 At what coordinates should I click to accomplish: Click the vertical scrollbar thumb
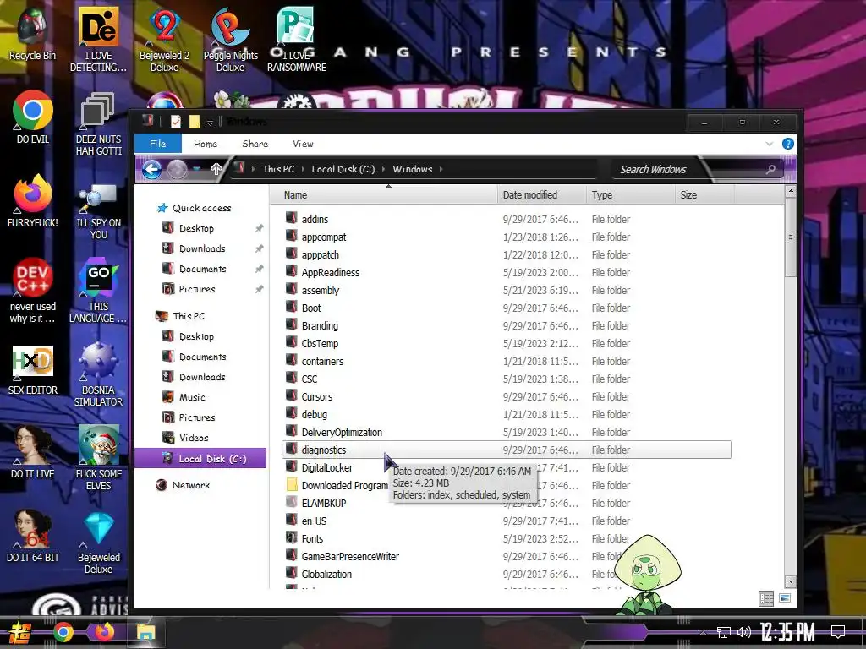click(x=791, y=237)
